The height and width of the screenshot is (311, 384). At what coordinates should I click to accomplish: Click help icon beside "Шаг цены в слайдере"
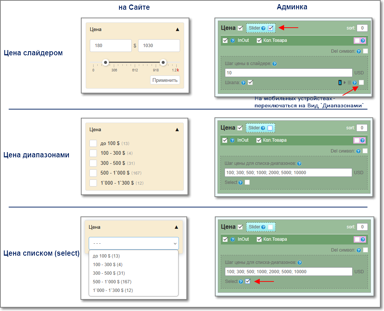point(275,64)
